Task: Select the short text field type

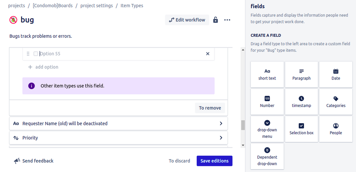Action: [267, 74]
